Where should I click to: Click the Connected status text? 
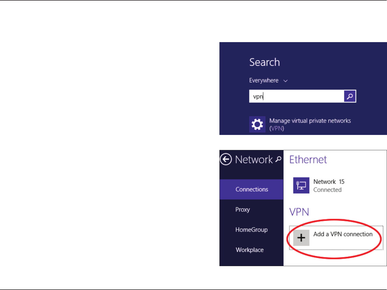(327, 190)
